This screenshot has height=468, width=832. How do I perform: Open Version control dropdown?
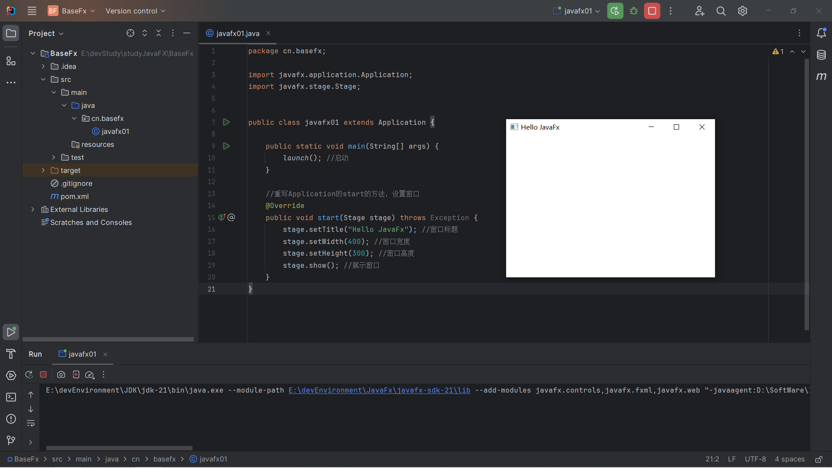[135, 11]
